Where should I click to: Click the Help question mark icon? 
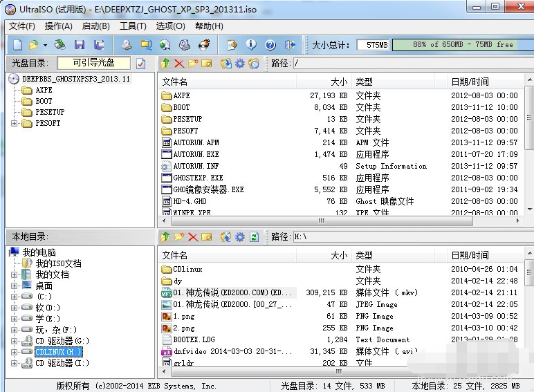(270, 45)
